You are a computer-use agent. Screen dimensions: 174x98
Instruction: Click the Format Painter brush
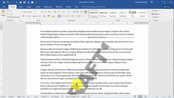[x=8, y=17]
